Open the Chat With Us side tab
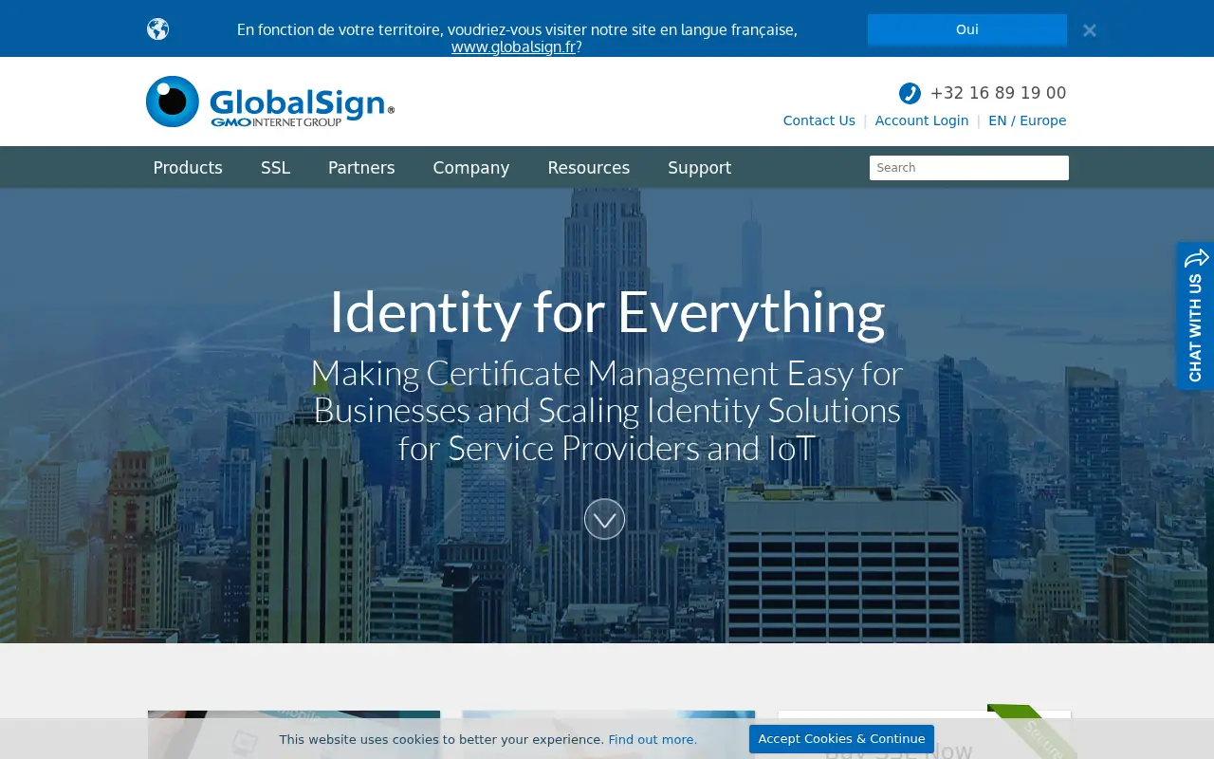The width and height of the screenshot is (1214, 759). point(1195,316)
